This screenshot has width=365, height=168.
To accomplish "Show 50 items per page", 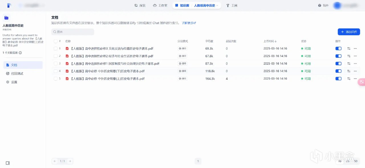I will click(x=356, y=161).
